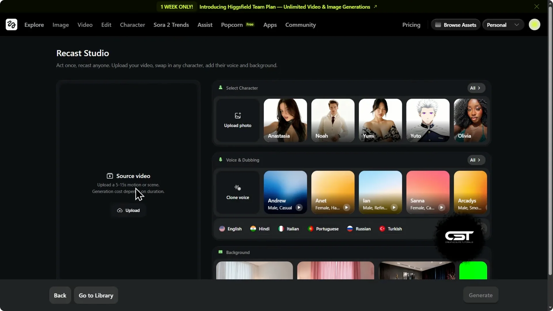Image resolution: width=553 pixels, height=311 pixels.
Task: Click the Clone voice icon
Action: 237,187
